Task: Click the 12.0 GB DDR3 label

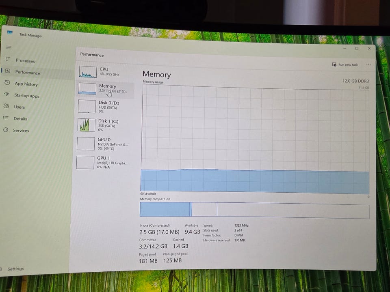Action: (356, 81)
